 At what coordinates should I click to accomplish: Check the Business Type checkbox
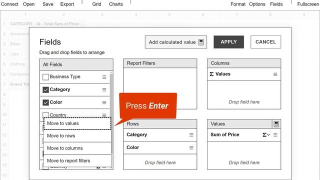click(x=45, y=77)
